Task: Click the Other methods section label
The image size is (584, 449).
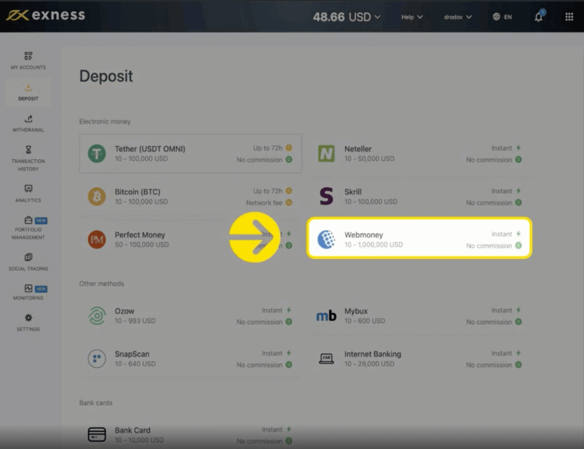Action: (101, 284)
